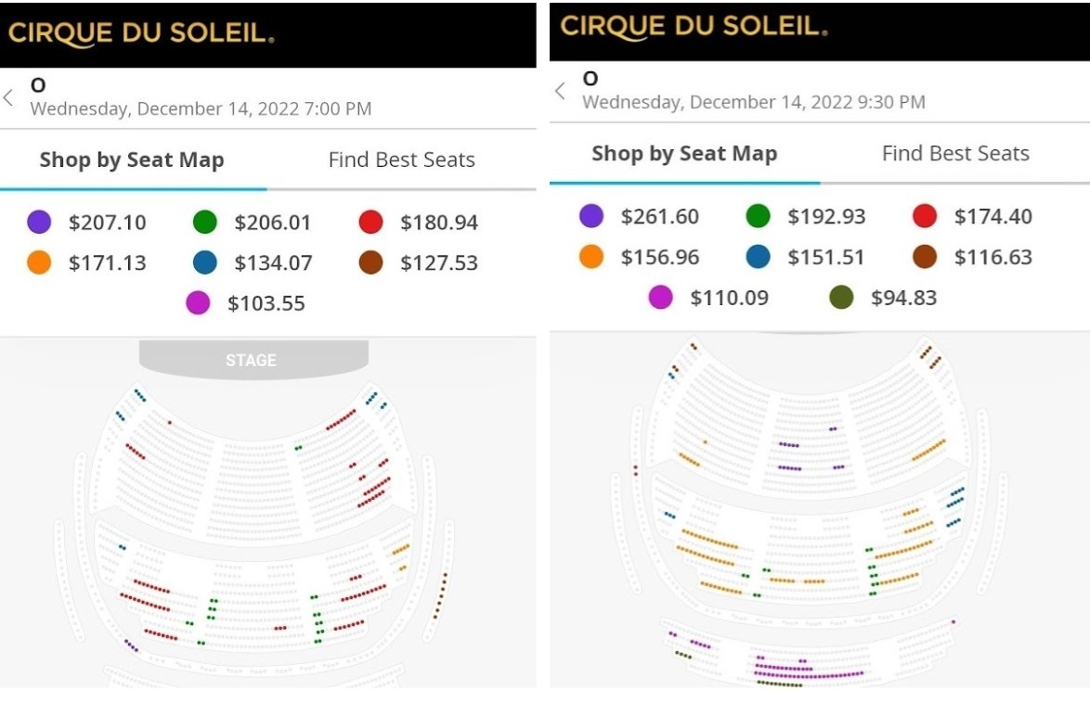The image size is (1090, 702).
Task: Open Shop by Seat Map, 9:30 PM panel
Action: (x=684, y=153)
